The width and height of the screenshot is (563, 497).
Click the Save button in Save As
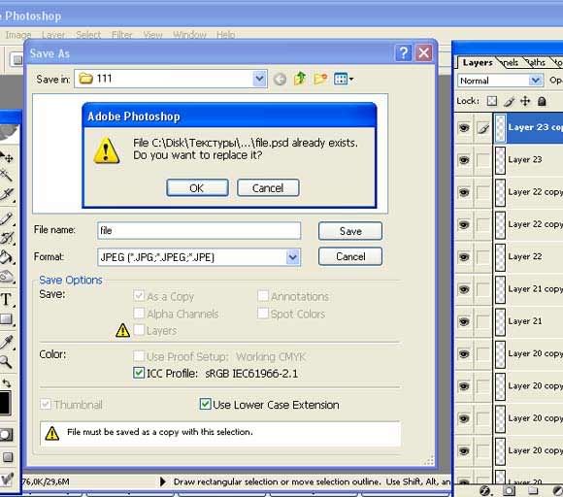[350, 231]
